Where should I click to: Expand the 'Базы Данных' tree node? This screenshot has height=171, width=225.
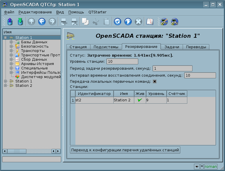pyautogui.click(x=11, y=42)
